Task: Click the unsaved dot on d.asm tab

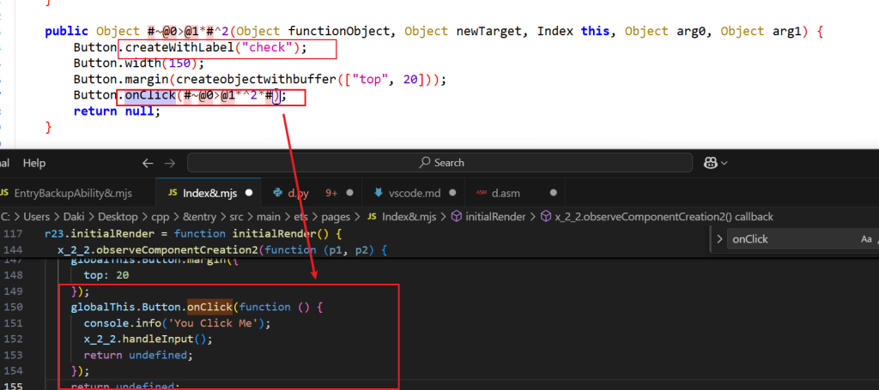Action: (x=554, y=193)
